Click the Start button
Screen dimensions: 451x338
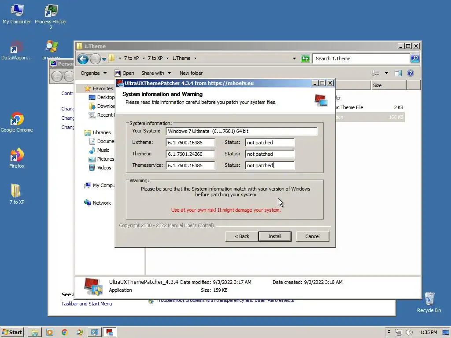(12, 332)
